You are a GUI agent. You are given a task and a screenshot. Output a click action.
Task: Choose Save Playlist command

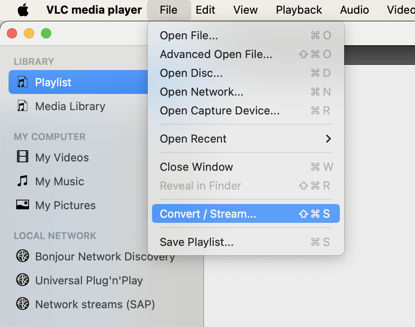[x=196, y=242]
